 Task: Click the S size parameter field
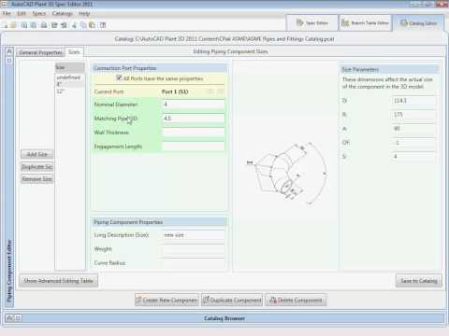[414, 157]
